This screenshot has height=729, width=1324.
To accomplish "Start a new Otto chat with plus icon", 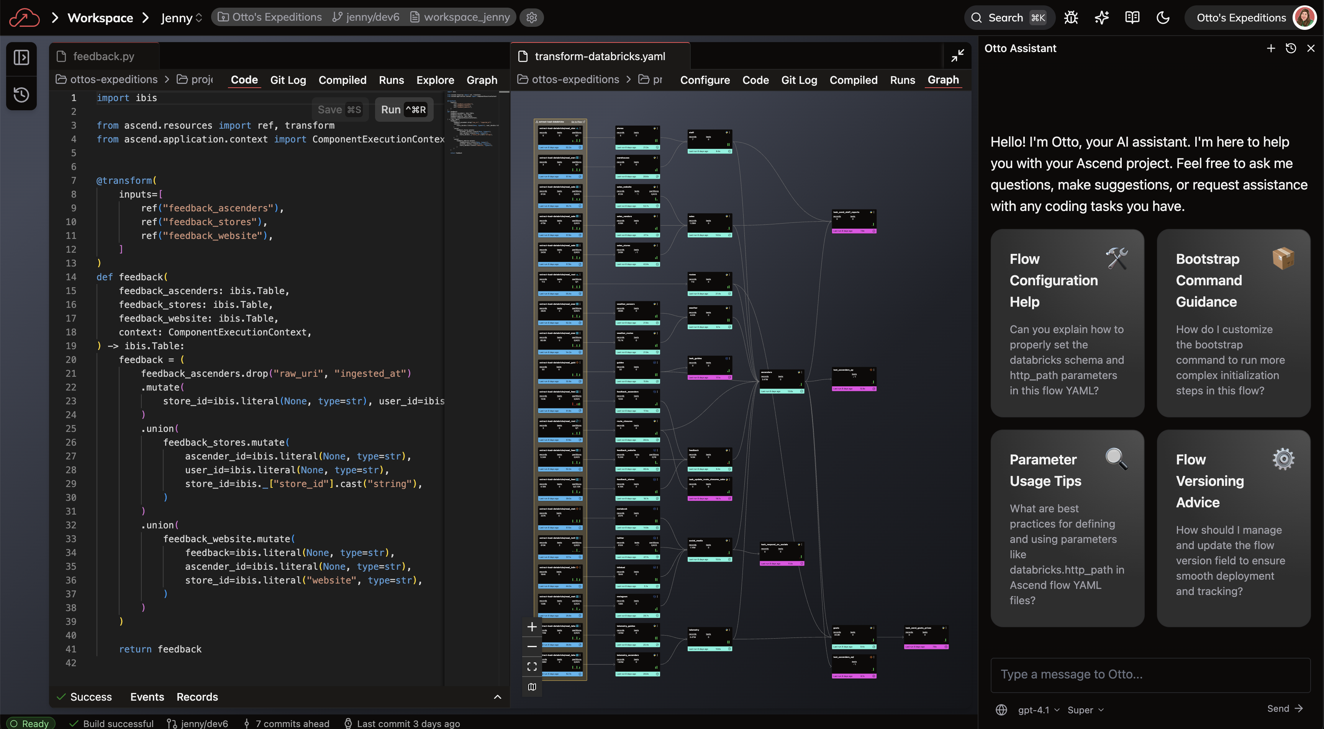I will pyautogui.click(x=1270, y=48).
